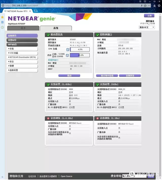Click the green check beside 路由器信息
Screen dimensions: 162x180
(x=48, y=35)
